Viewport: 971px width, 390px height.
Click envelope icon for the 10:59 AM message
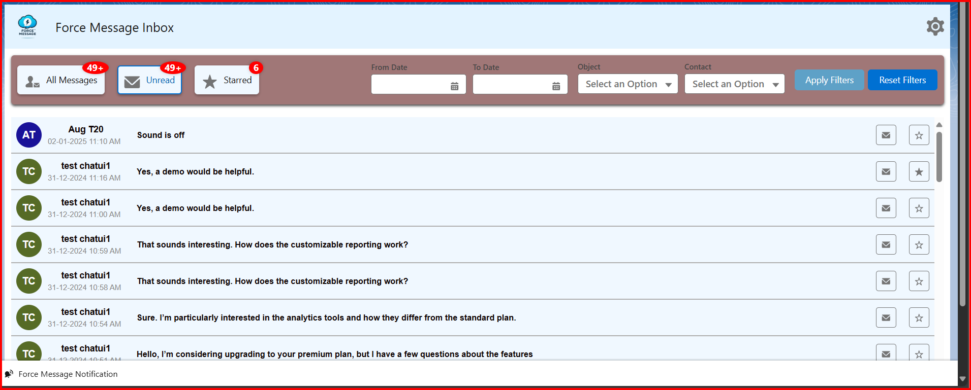tap(886, 244)
